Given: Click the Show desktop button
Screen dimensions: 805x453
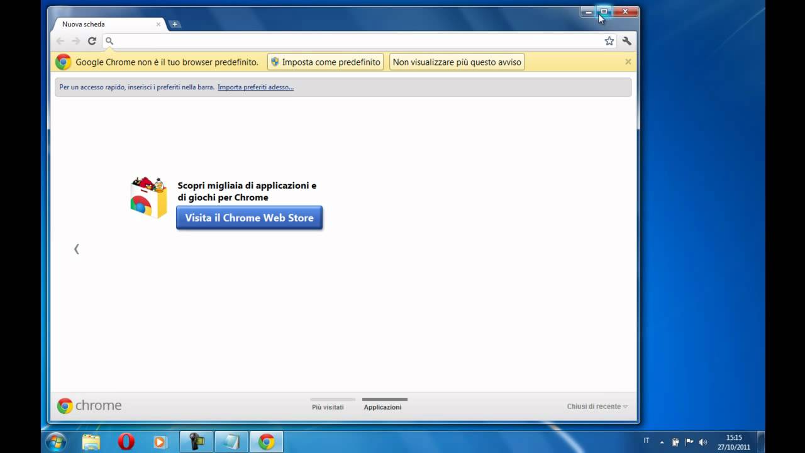Looking at the screenshot, I should [x=762, y=442].
